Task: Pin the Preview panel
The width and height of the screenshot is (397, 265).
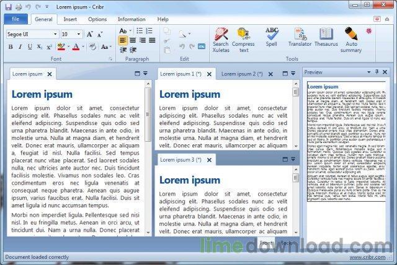Action: click(377, 72)
